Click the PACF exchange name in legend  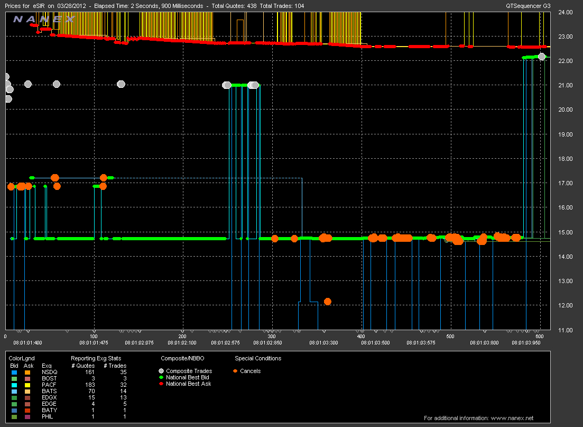click(x=49, y=385)
